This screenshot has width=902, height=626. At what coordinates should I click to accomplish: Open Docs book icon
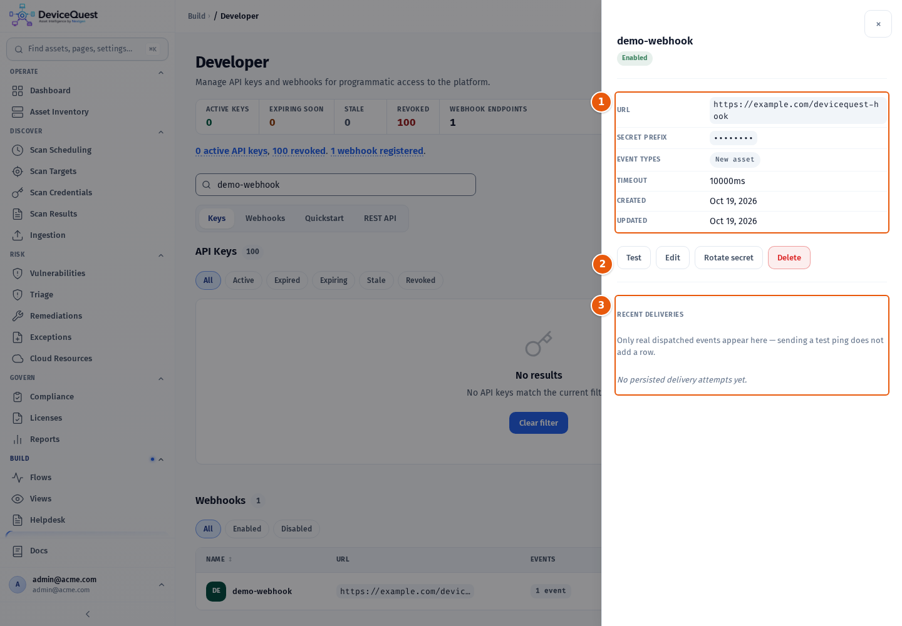click(x=18, y=551)
